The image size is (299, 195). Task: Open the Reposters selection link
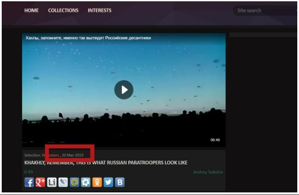click(50, 155)
